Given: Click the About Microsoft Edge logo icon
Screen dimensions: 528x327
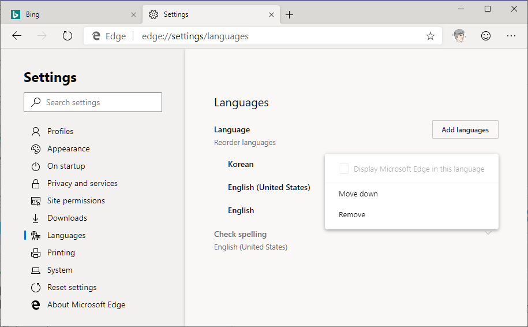Looking at the screenshot, I should pos(36,305).
